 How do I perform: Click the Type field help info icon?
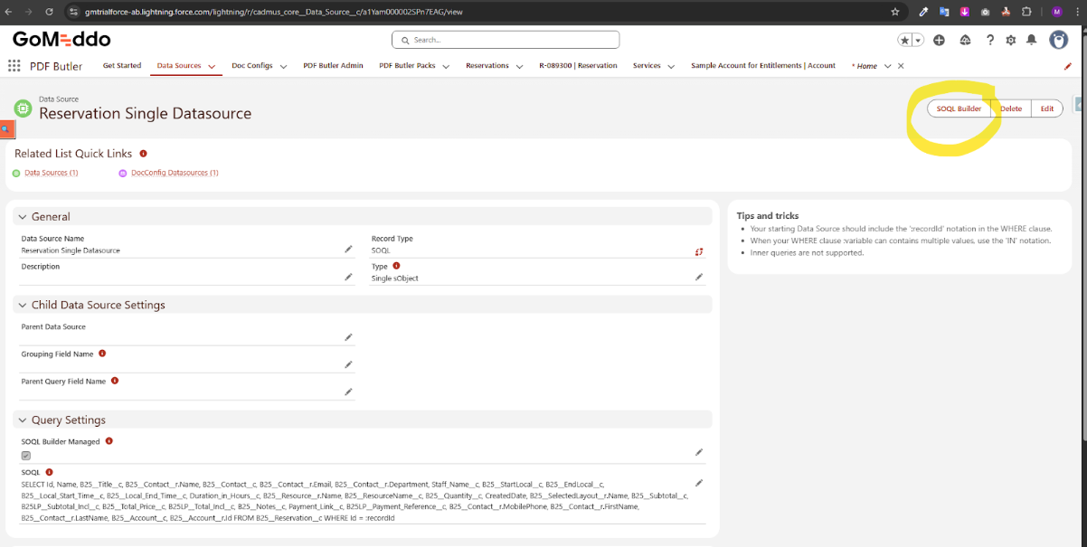(x=396, y=266)
